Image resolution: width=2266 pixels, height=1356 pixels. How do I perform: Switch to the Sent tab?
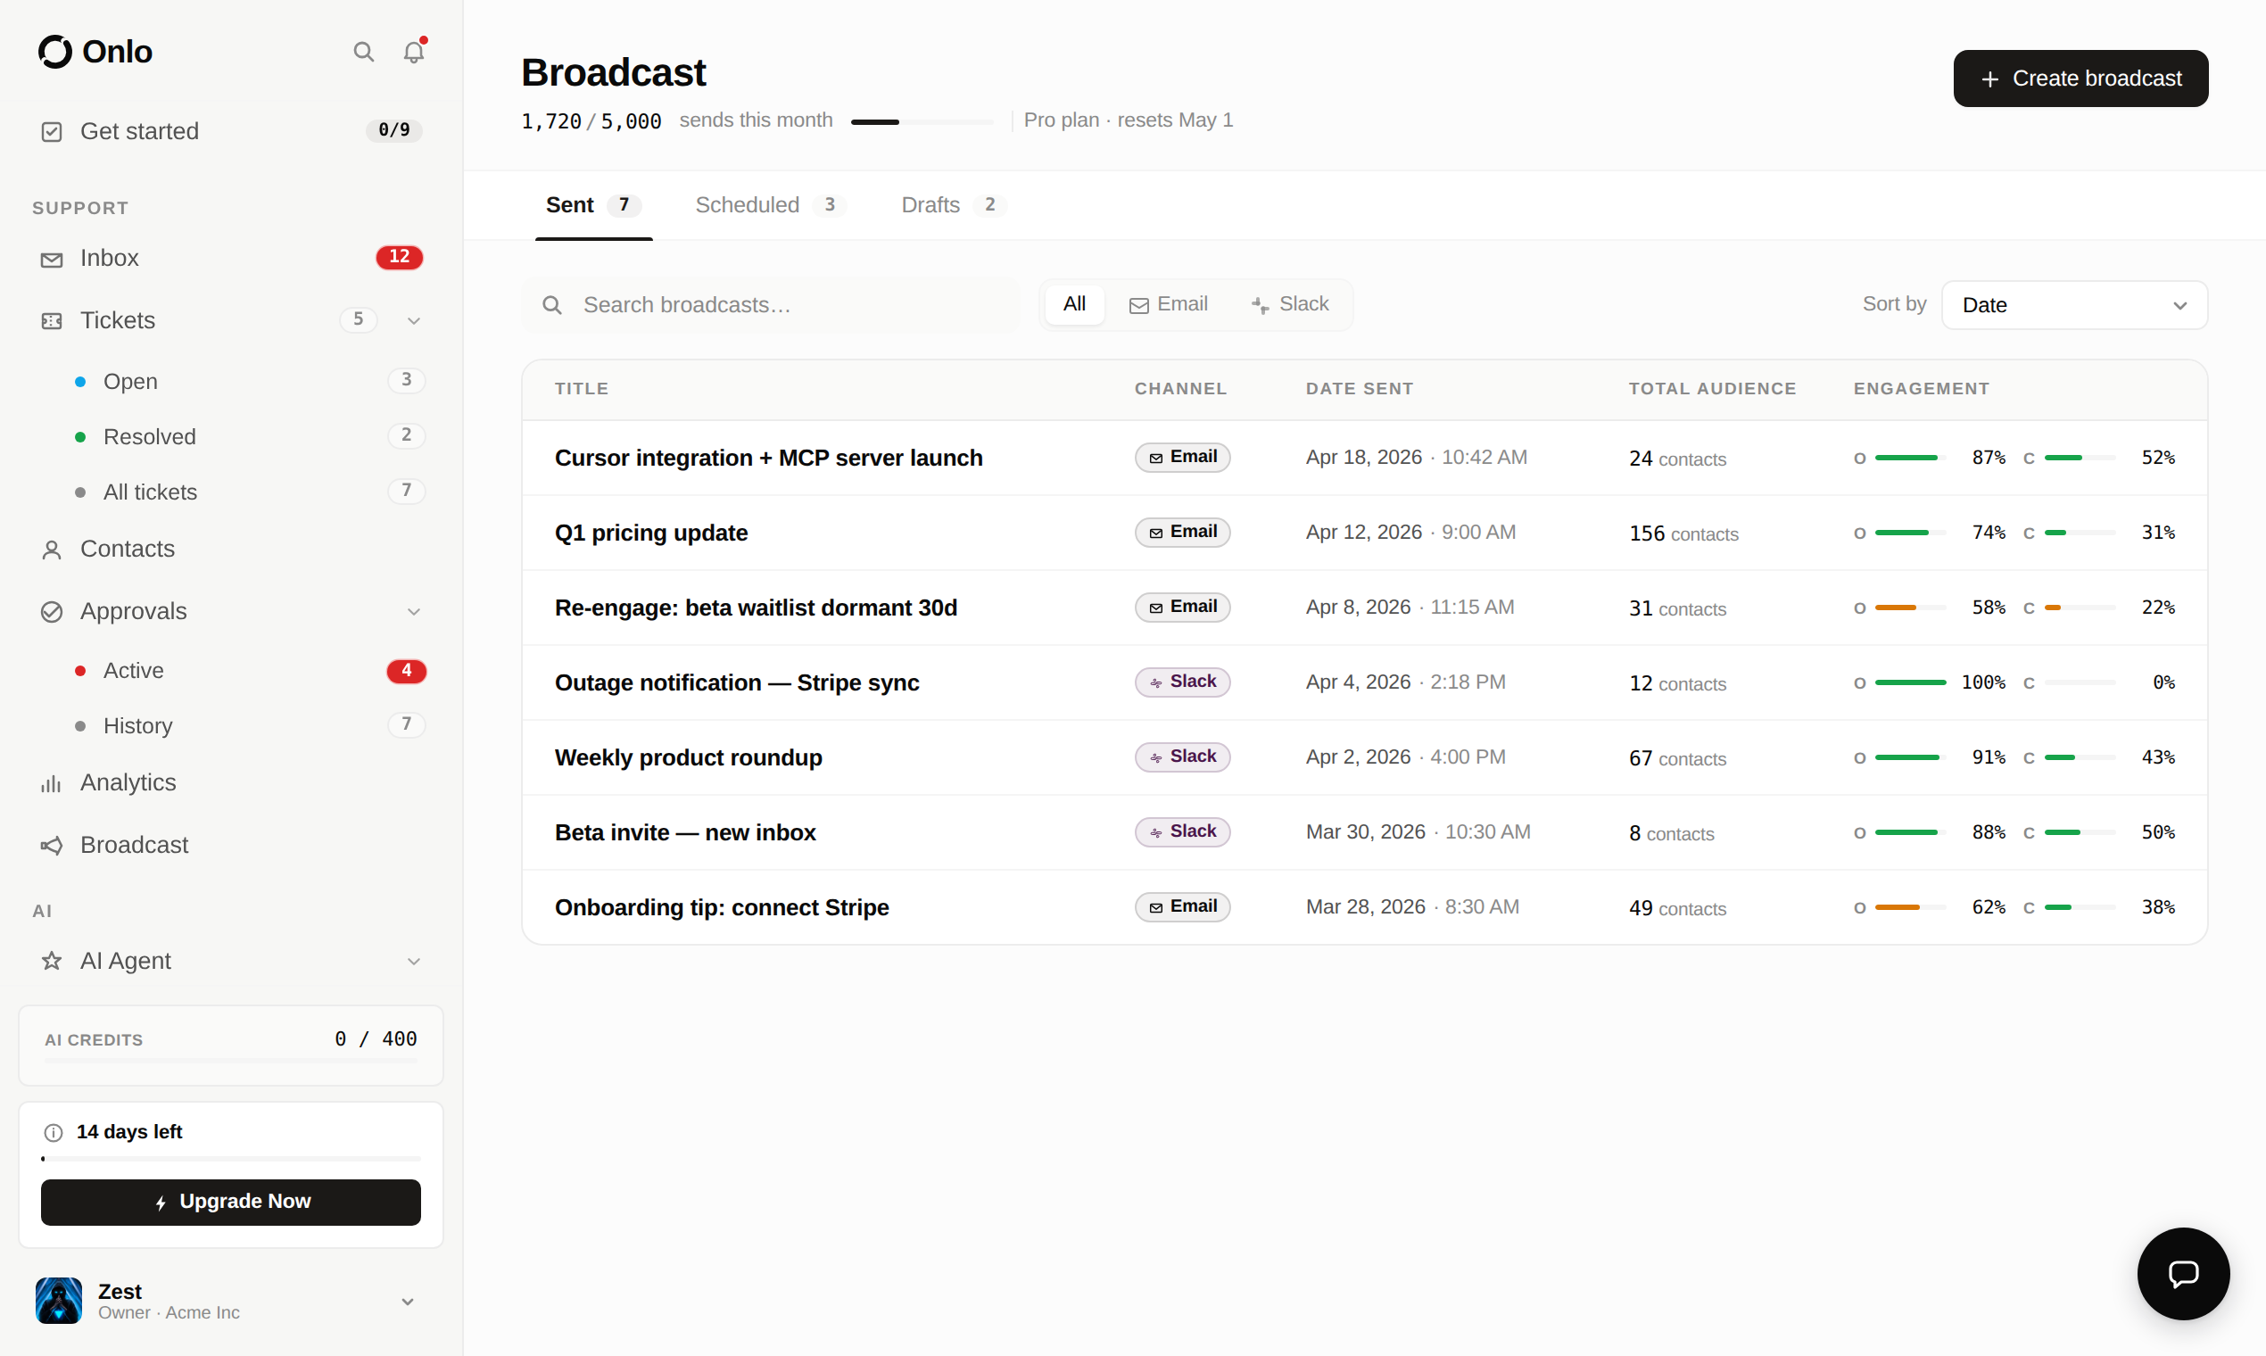594,205
